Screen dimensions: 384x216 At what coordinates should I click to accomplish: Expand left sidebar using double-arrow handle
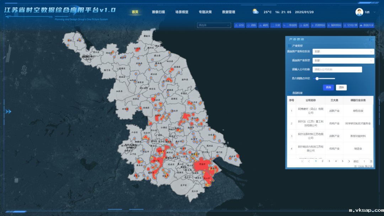click(8, 112)
